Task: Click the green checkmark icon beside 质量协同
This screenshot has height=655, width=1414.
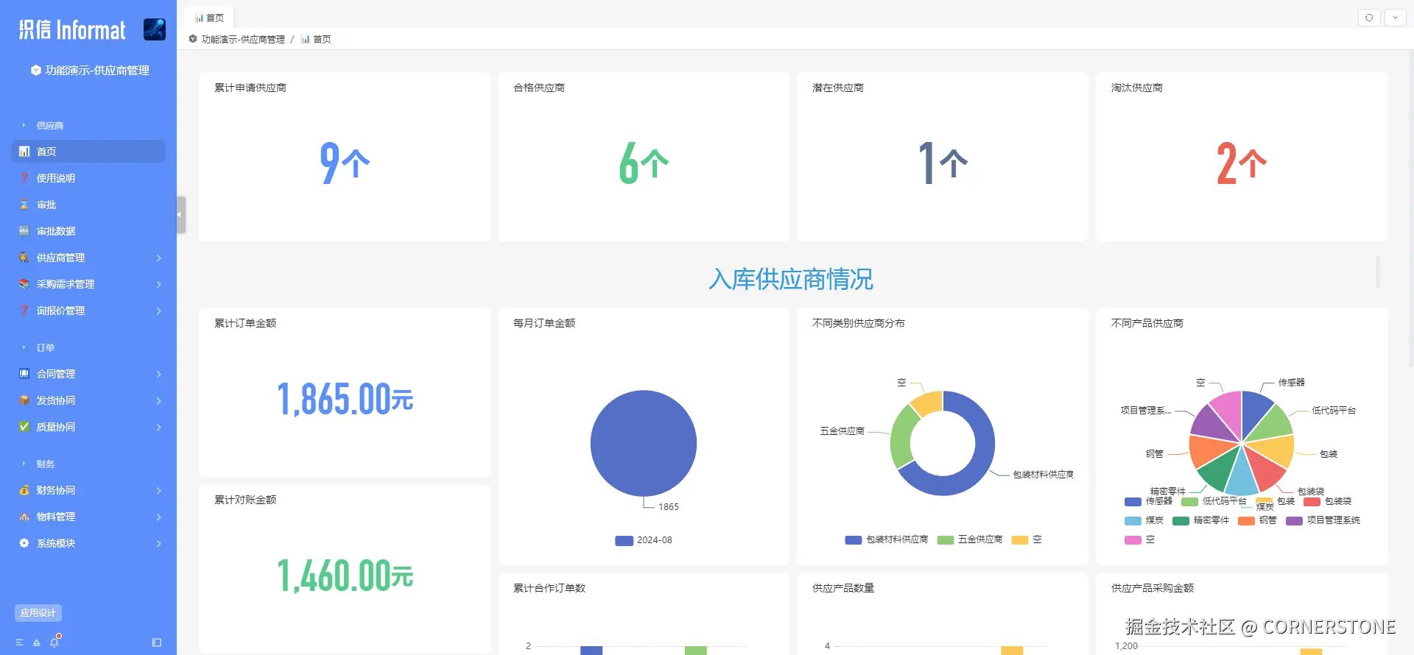Action: 24,427
